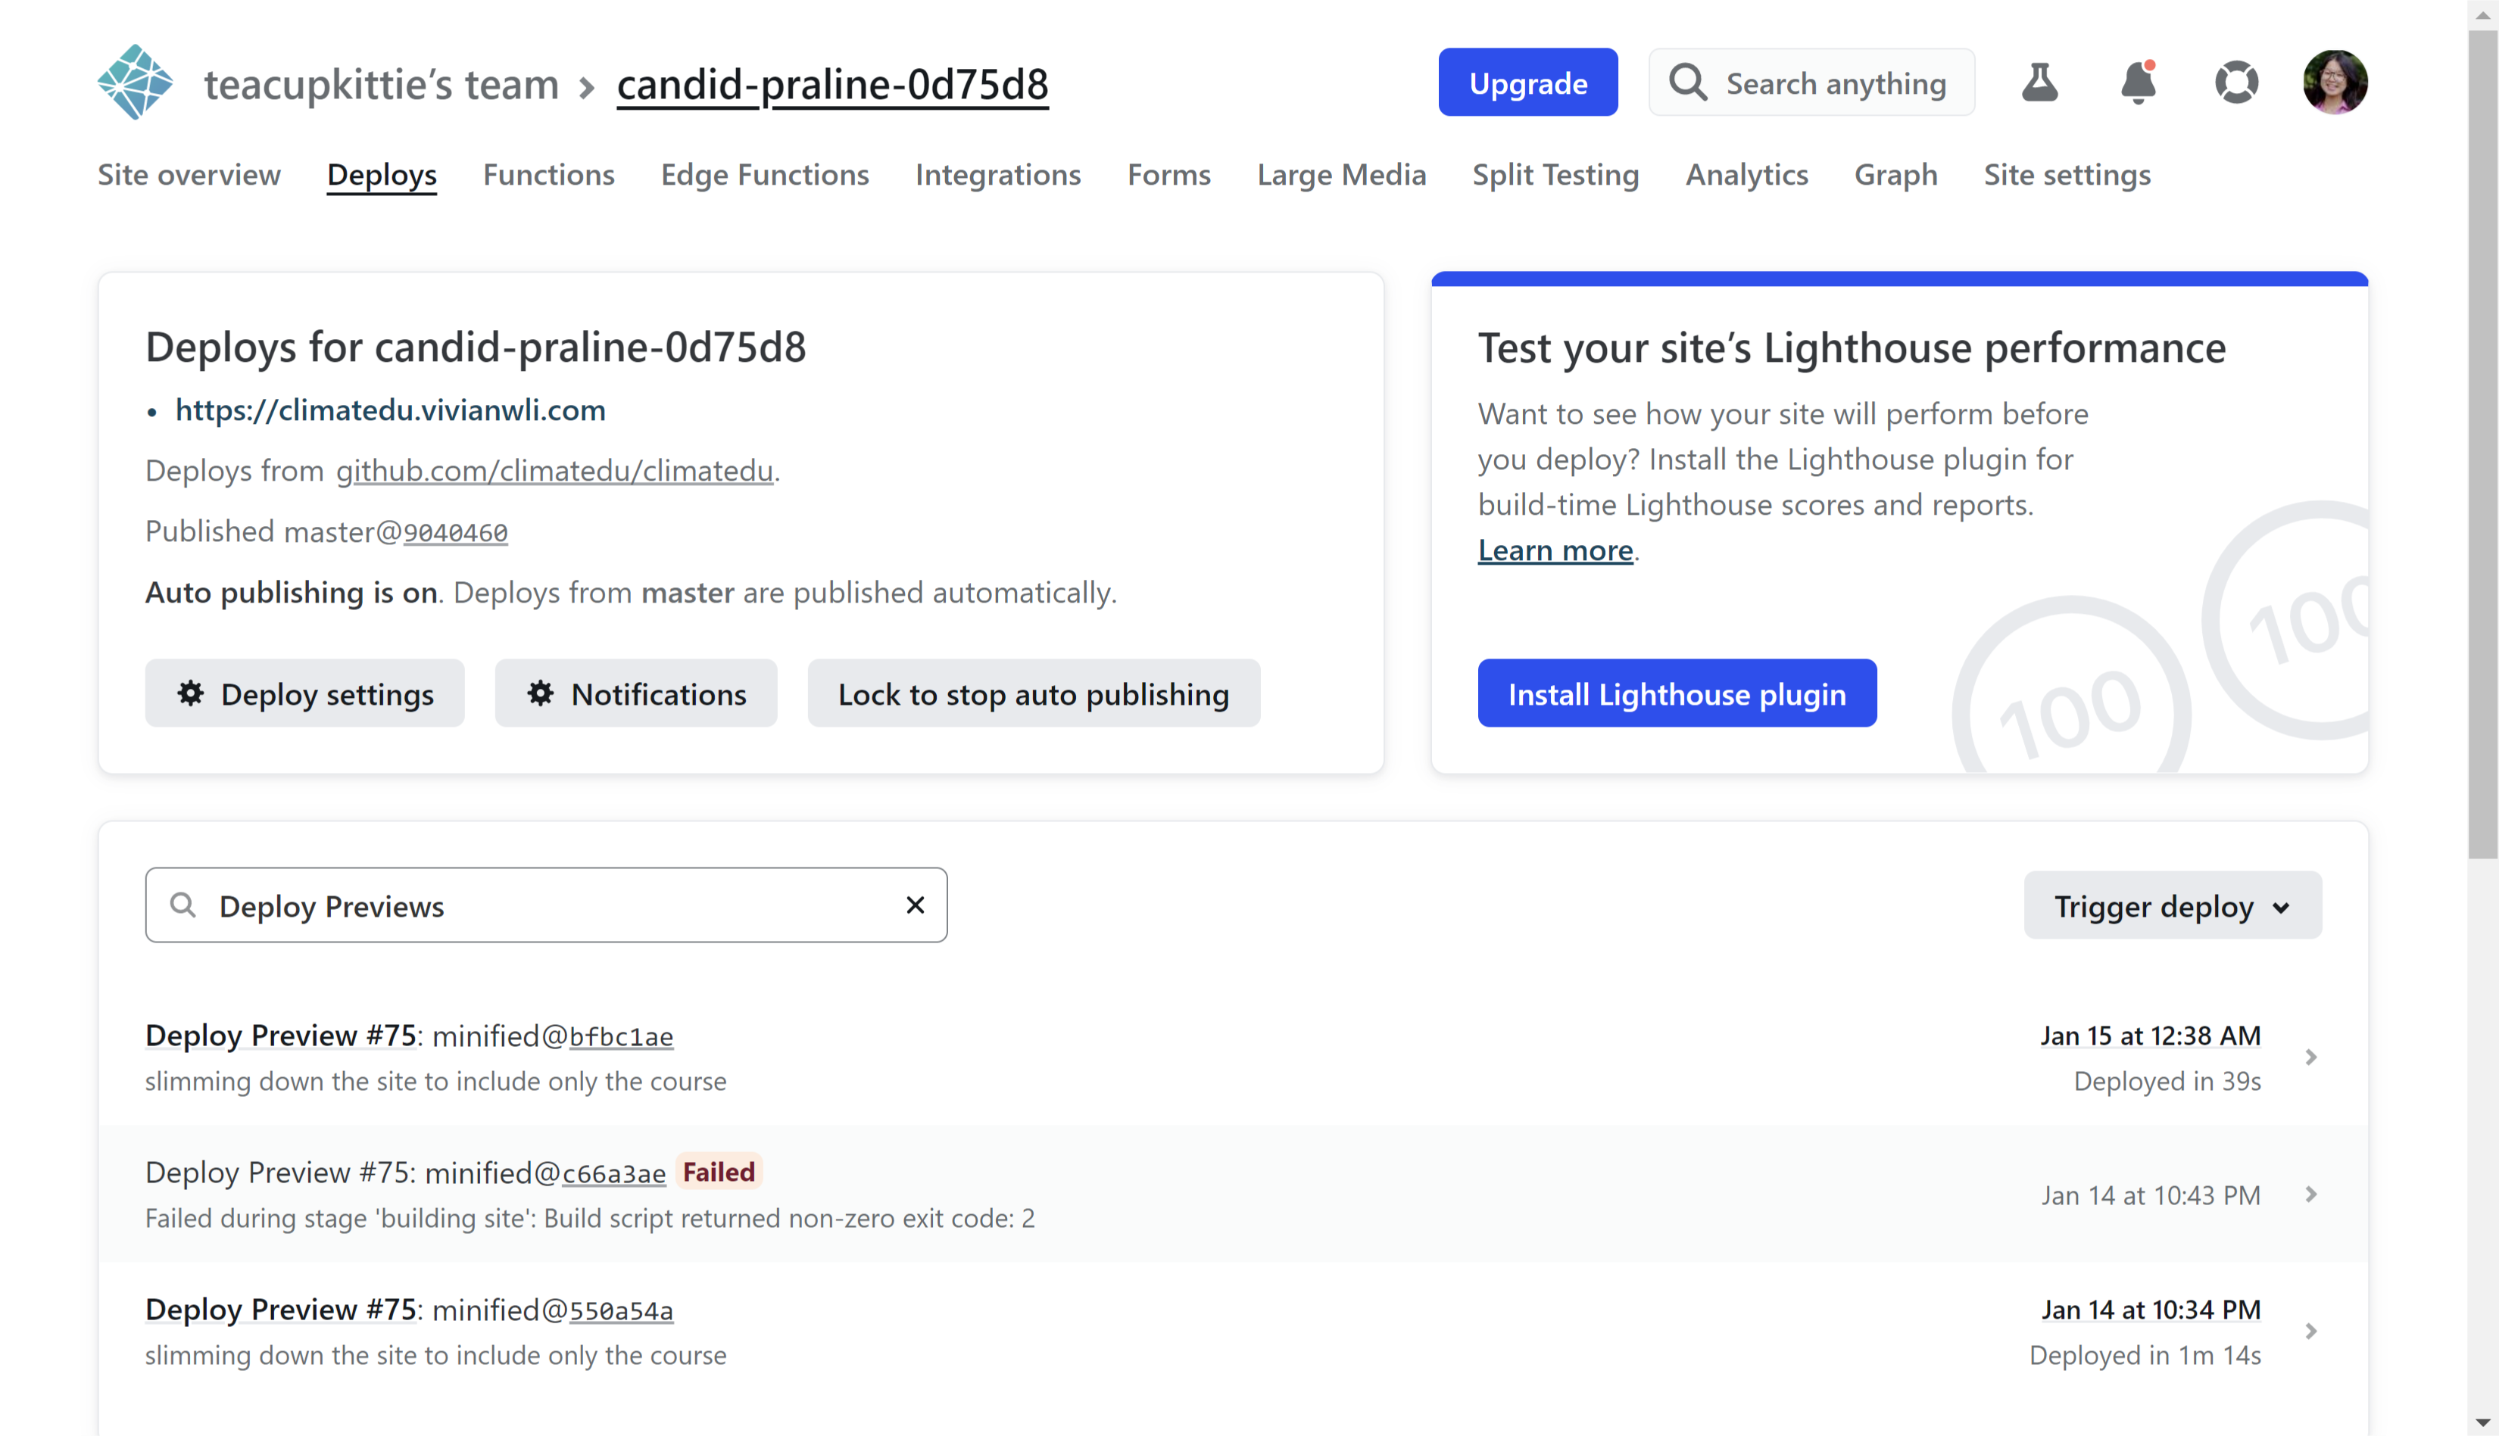Click the Jan 14 at 10:43 PM timestamp

coord(2151,1195)
